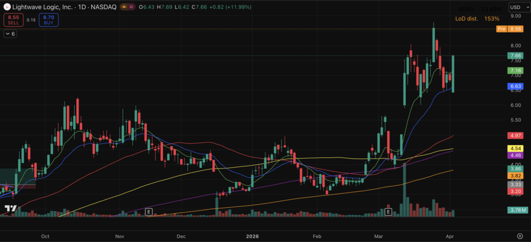Click the pre-market sun session icon
Image resolution: width=531 pixels, height=242 pixels.
point(123,7)
